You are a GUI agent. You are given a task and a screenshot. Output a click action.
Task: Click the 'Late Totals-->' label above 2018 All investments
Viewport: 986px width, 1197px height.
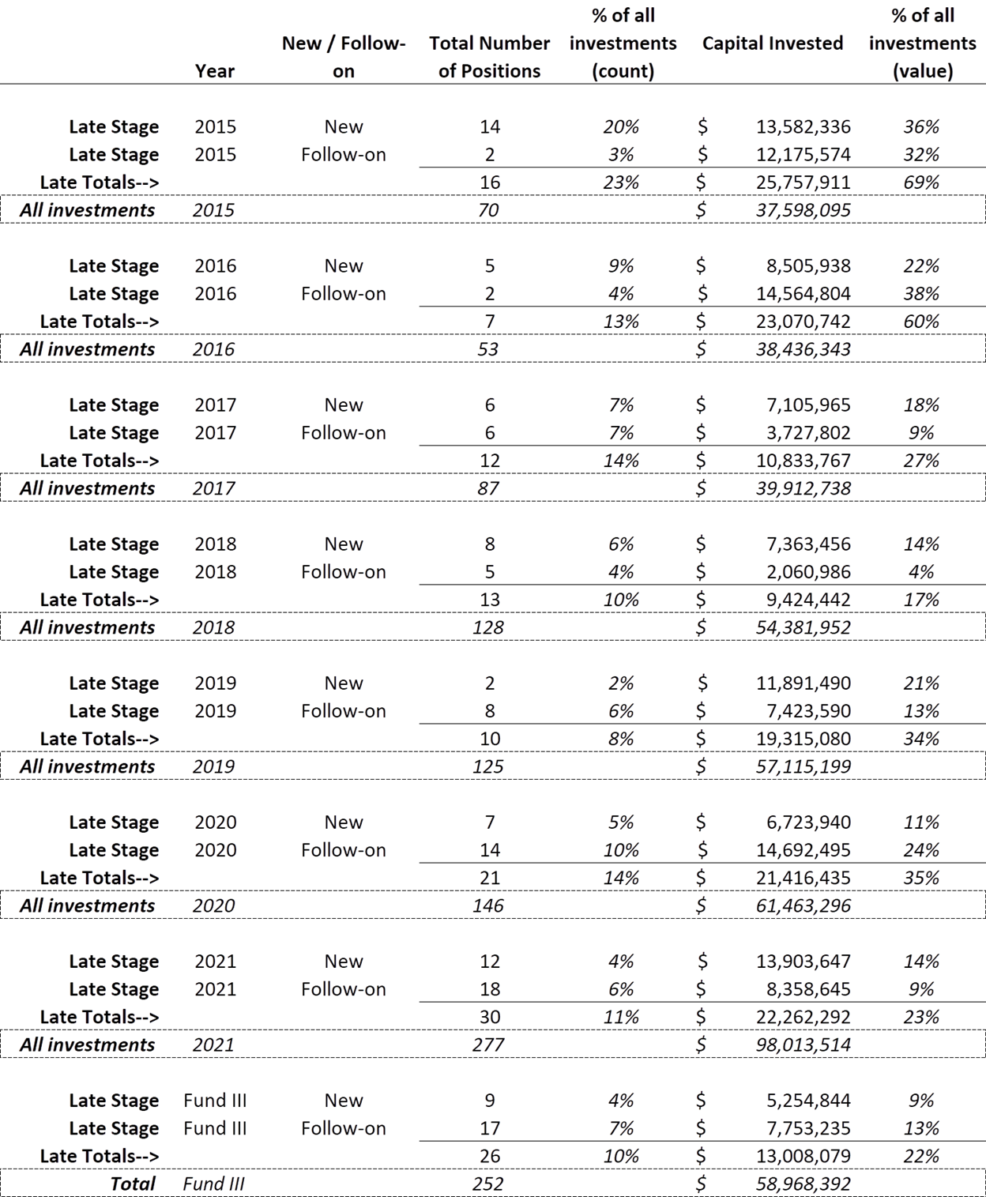100,600
